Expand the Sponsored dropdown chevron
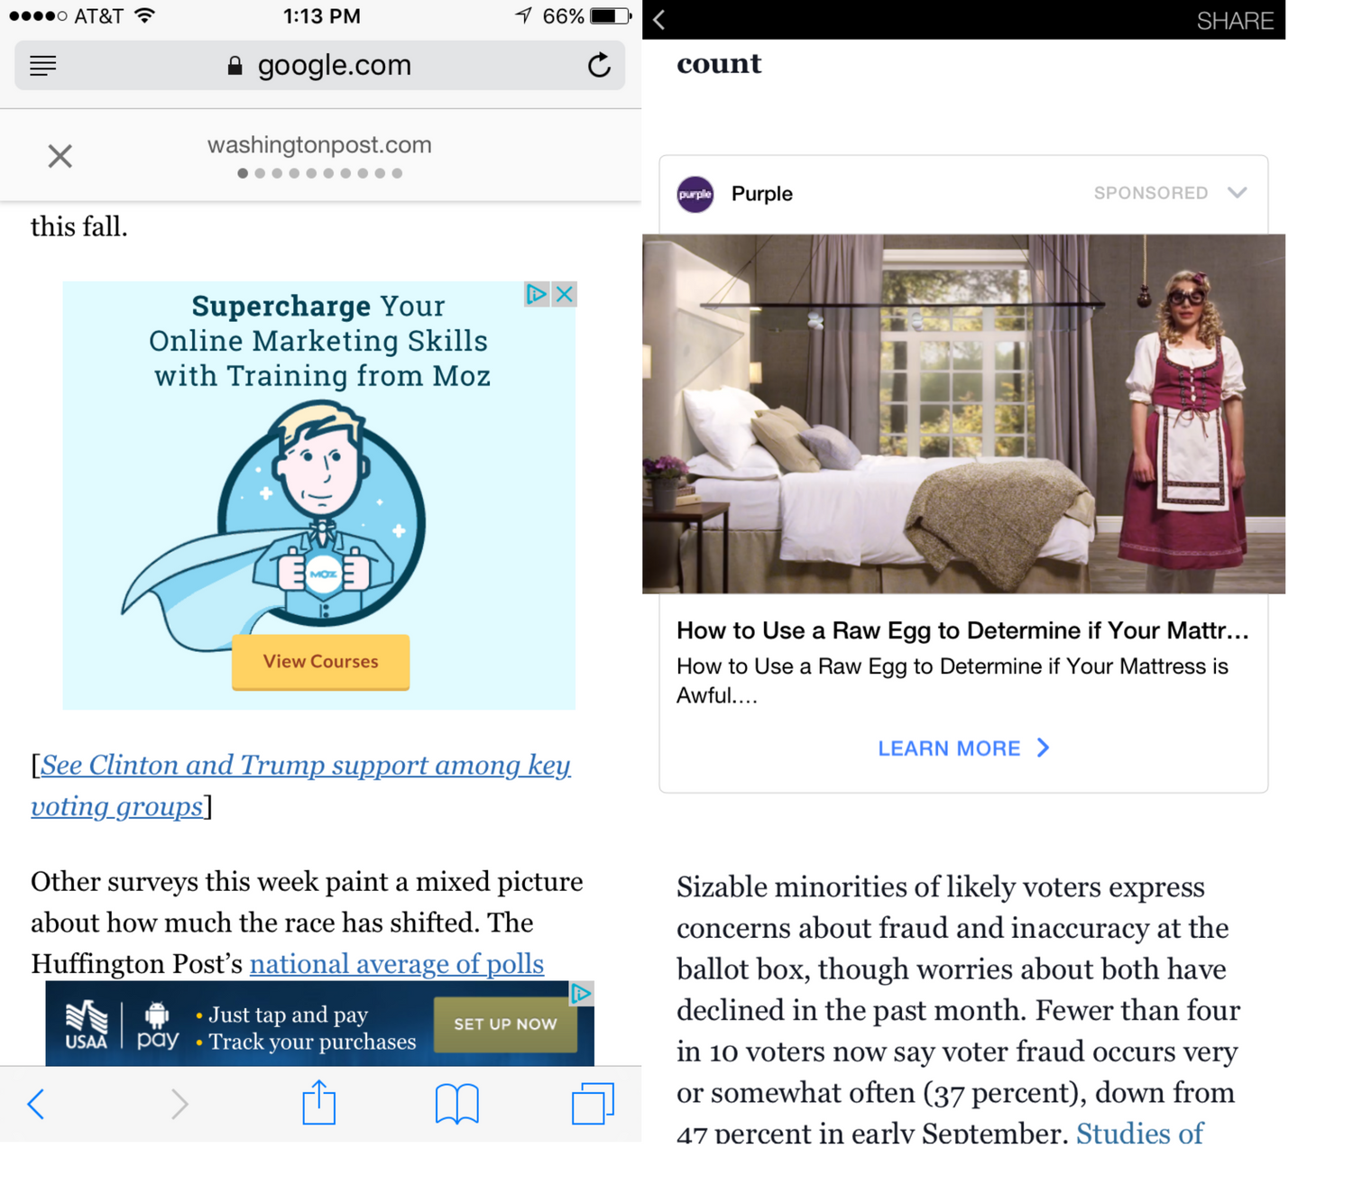Screen dimensions: 1353x1203 [x=1238, y=193]
